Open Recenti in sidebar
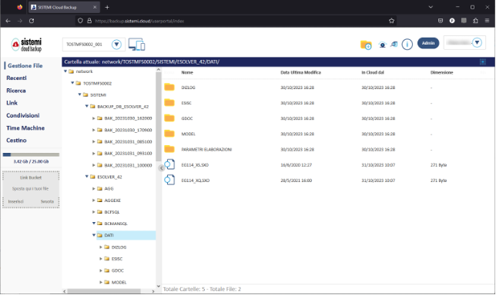Image resolution: width=496 pixels, height=295 pixels. [16, 78]
